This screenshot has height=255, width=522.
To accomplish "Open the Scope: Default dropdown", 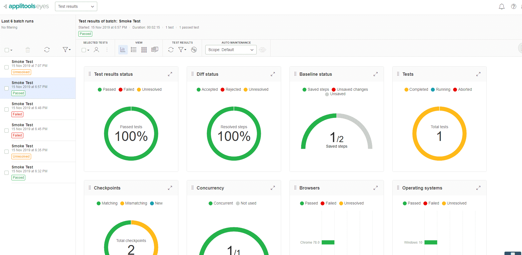I will [231, 50].
